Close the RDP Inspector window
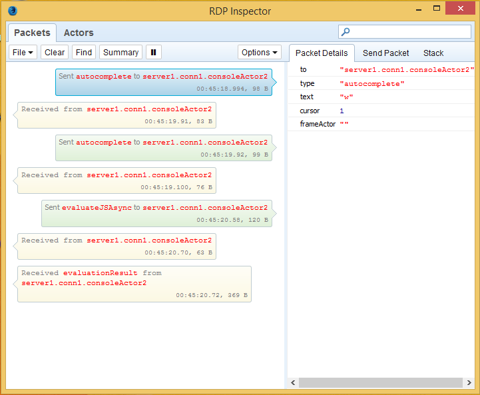This screenshot has height=395, width=480. tap(460, 8)
